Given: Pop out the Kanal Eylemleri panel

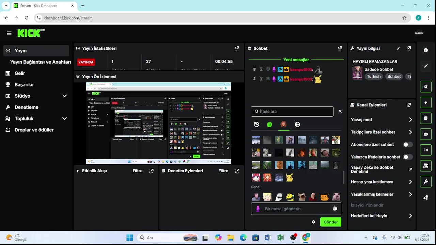Looking at the screenshot, I should (x=409, y=105).
